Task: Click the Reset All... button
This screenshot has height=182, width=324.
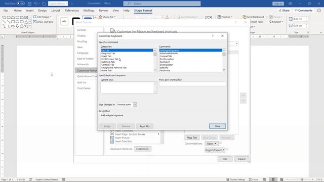Action: point(145,126)
